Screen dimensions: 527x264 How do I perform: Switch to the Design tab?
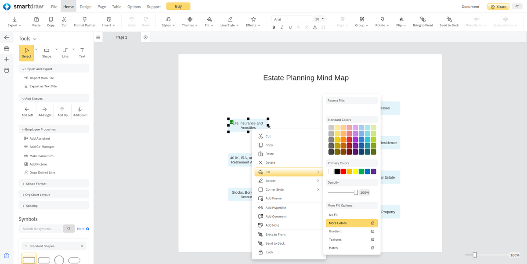coord(85,7)
